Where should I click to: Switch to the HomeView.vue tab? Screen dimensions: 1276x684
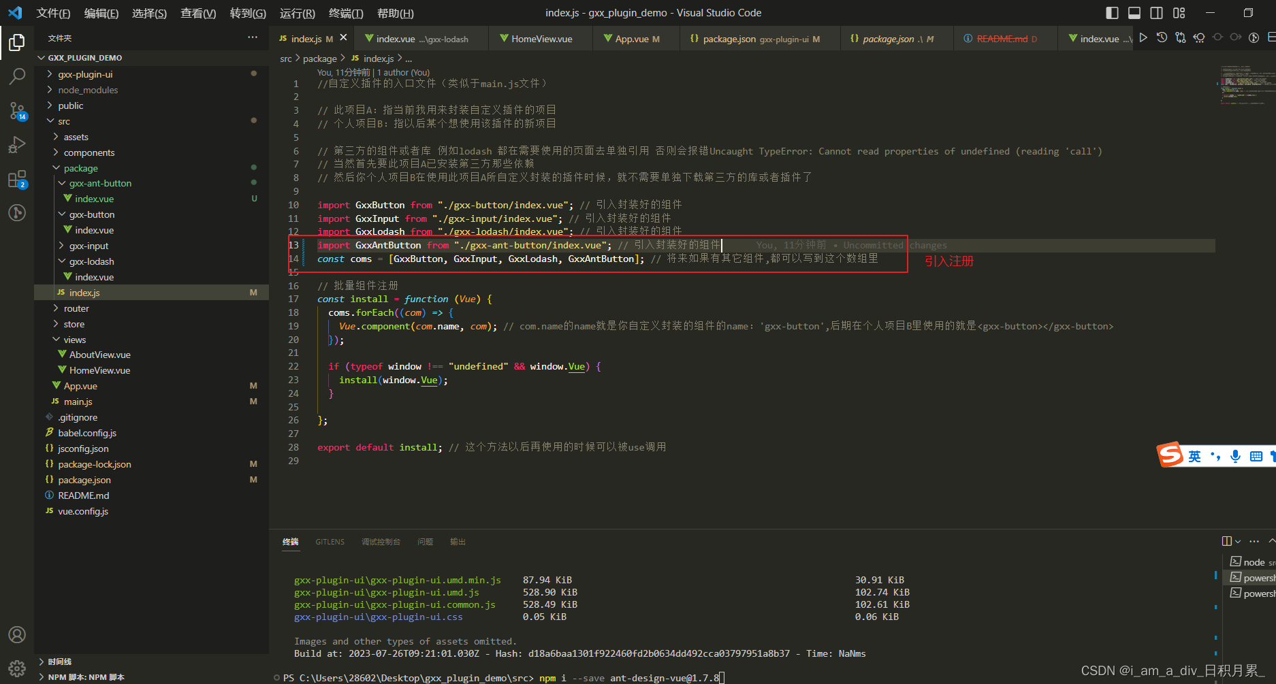[541, 39]
